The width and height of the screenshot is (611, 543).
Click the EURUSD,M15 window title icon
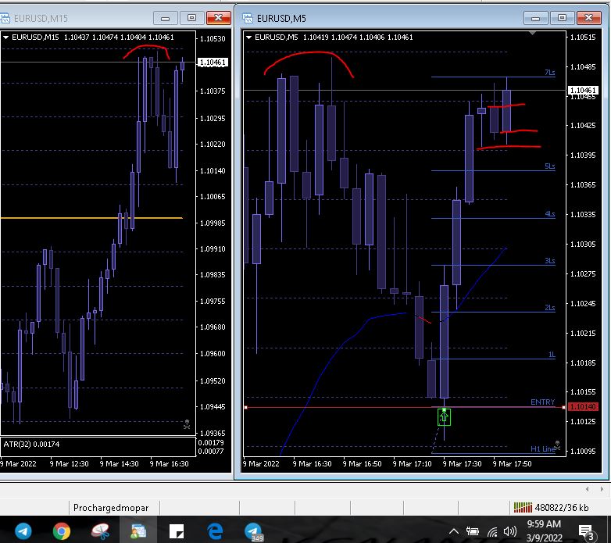(5, 18)
